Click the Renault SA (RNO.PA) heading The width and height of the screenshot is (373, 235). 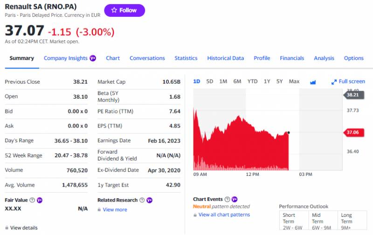click(x=41, y=7)
